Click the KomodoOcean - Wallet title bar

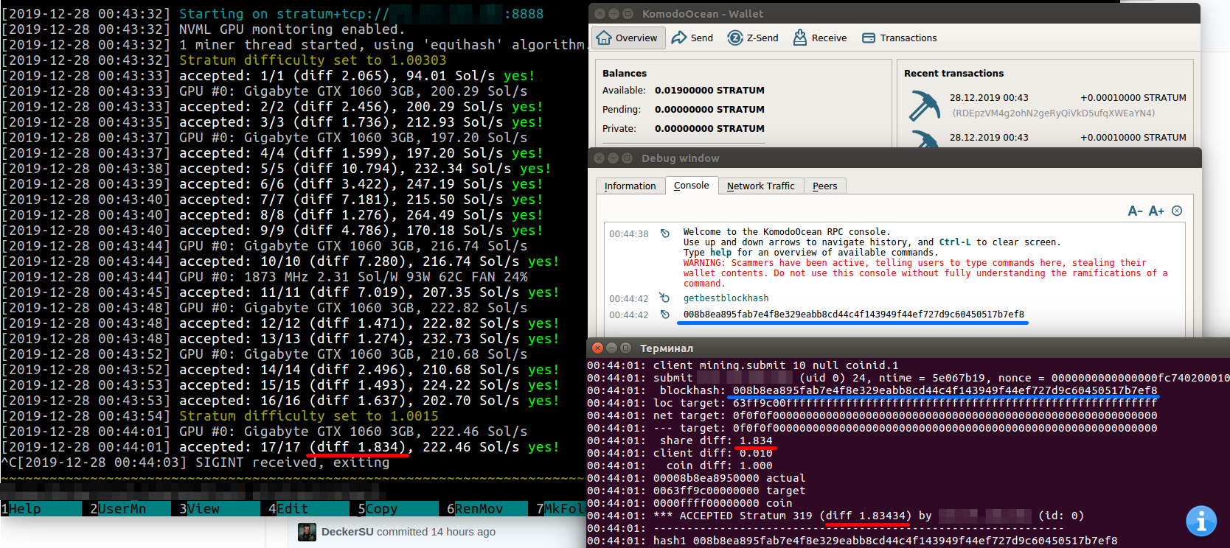[894, 13]
